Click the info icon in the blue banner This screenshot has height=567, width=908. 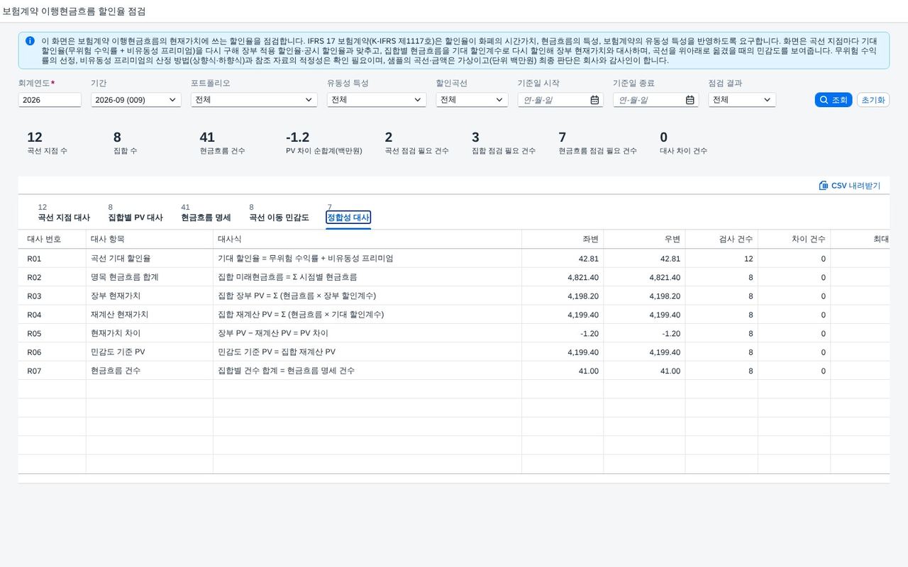tap(30, 41)
